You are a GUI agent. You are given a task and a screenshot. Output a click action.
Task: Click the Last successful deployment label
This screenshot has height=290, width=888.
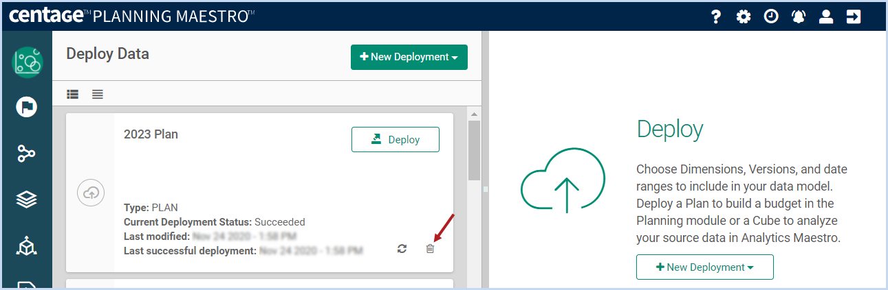(191, 251)
